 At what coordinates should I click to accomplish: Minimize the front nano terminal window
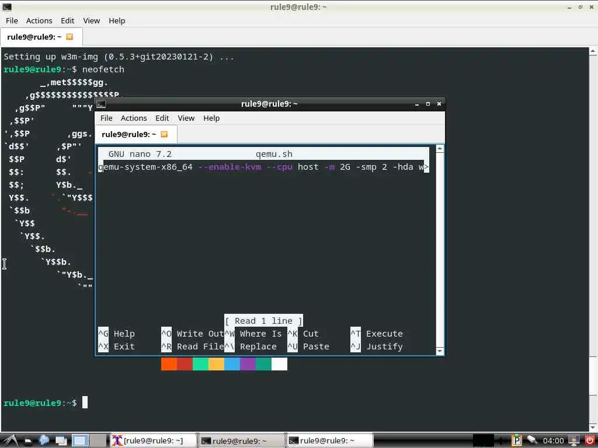417,104
